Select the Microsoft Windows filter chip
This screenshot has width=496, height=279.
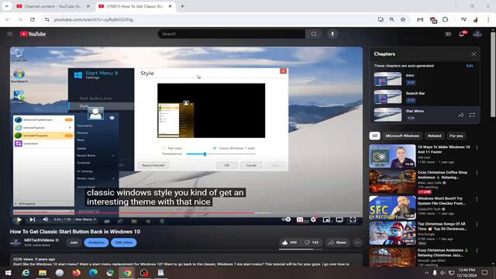402,136
